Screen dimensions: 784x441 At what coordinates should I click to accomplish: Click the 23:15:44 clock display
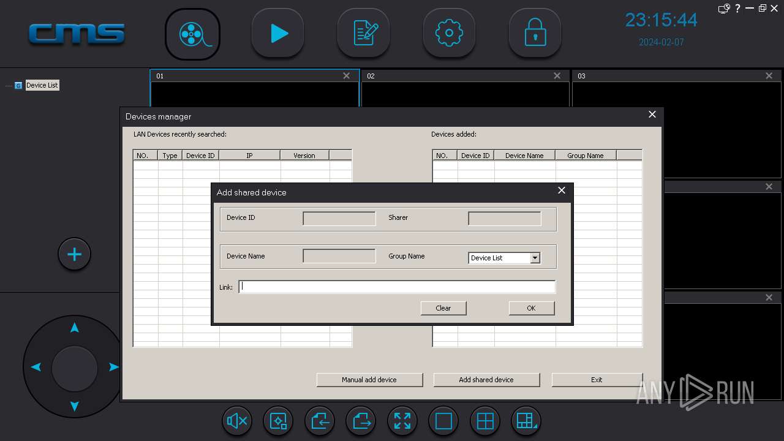[661, 20]
